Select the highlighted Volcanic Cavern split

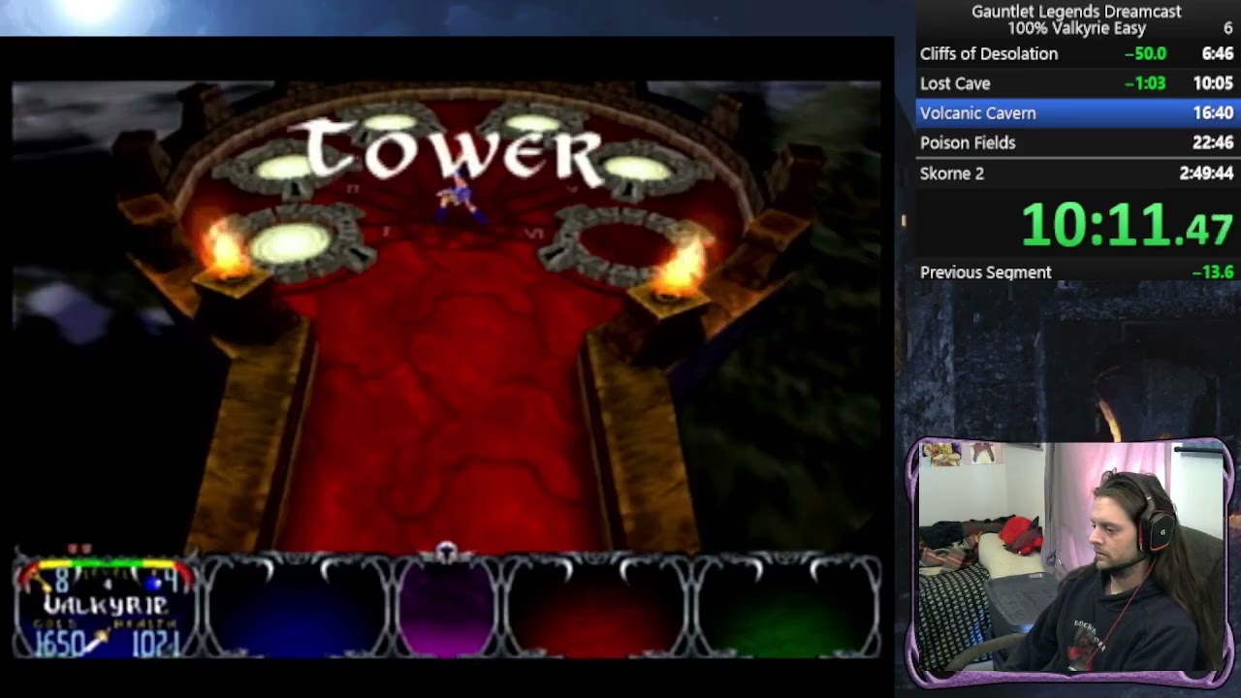pos(1076,113)
